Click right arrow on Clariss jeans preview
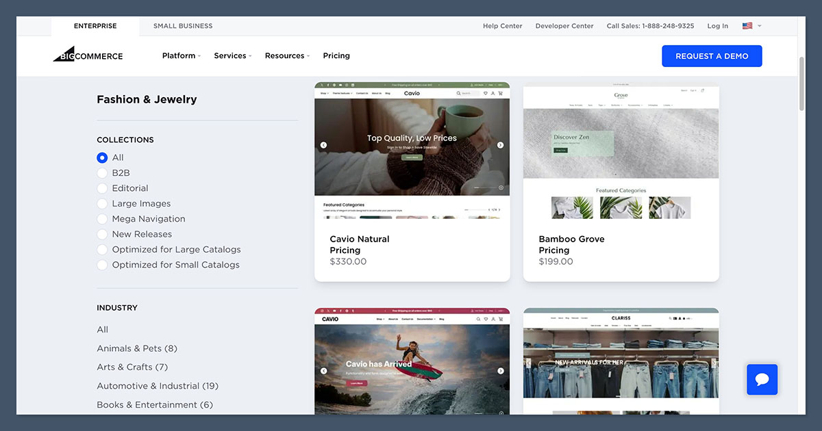Viewport: 822px width, 431px height. [x=713, y=363]
